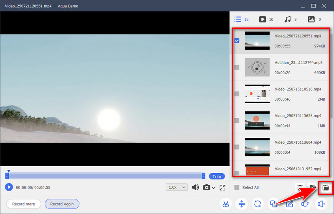
Task: Uncheck Video_250721120551.mp4 checkbox
Action: point(237,41)
